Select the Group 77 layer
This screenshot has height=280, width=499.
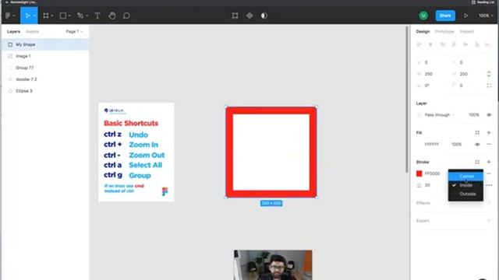pos(45,68)
